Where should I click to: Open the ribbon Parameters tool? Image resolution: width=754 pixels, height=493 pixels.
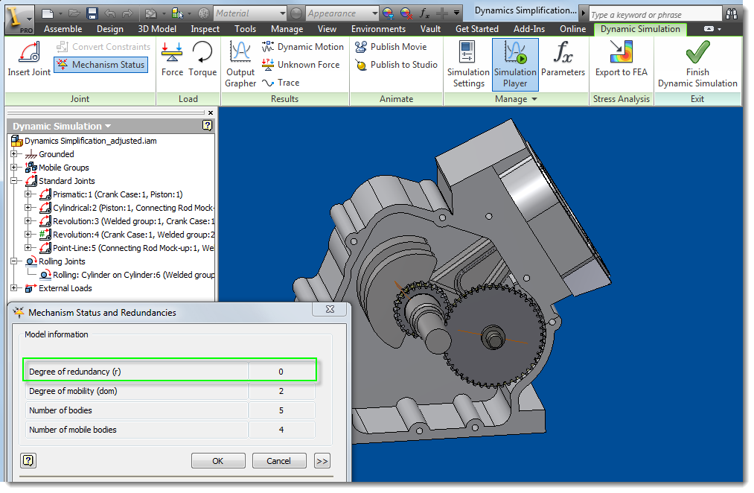563,59
